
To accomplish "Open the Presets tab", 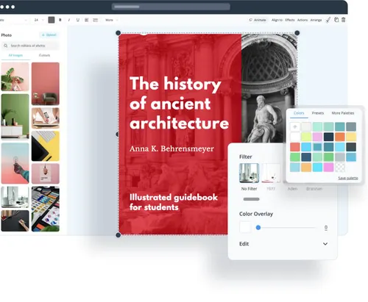I will 318,113.
